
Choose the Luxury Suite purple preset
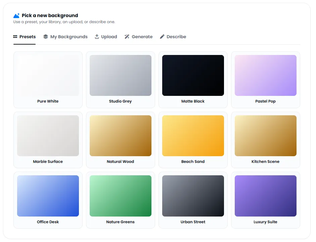(x=266, y=196)
